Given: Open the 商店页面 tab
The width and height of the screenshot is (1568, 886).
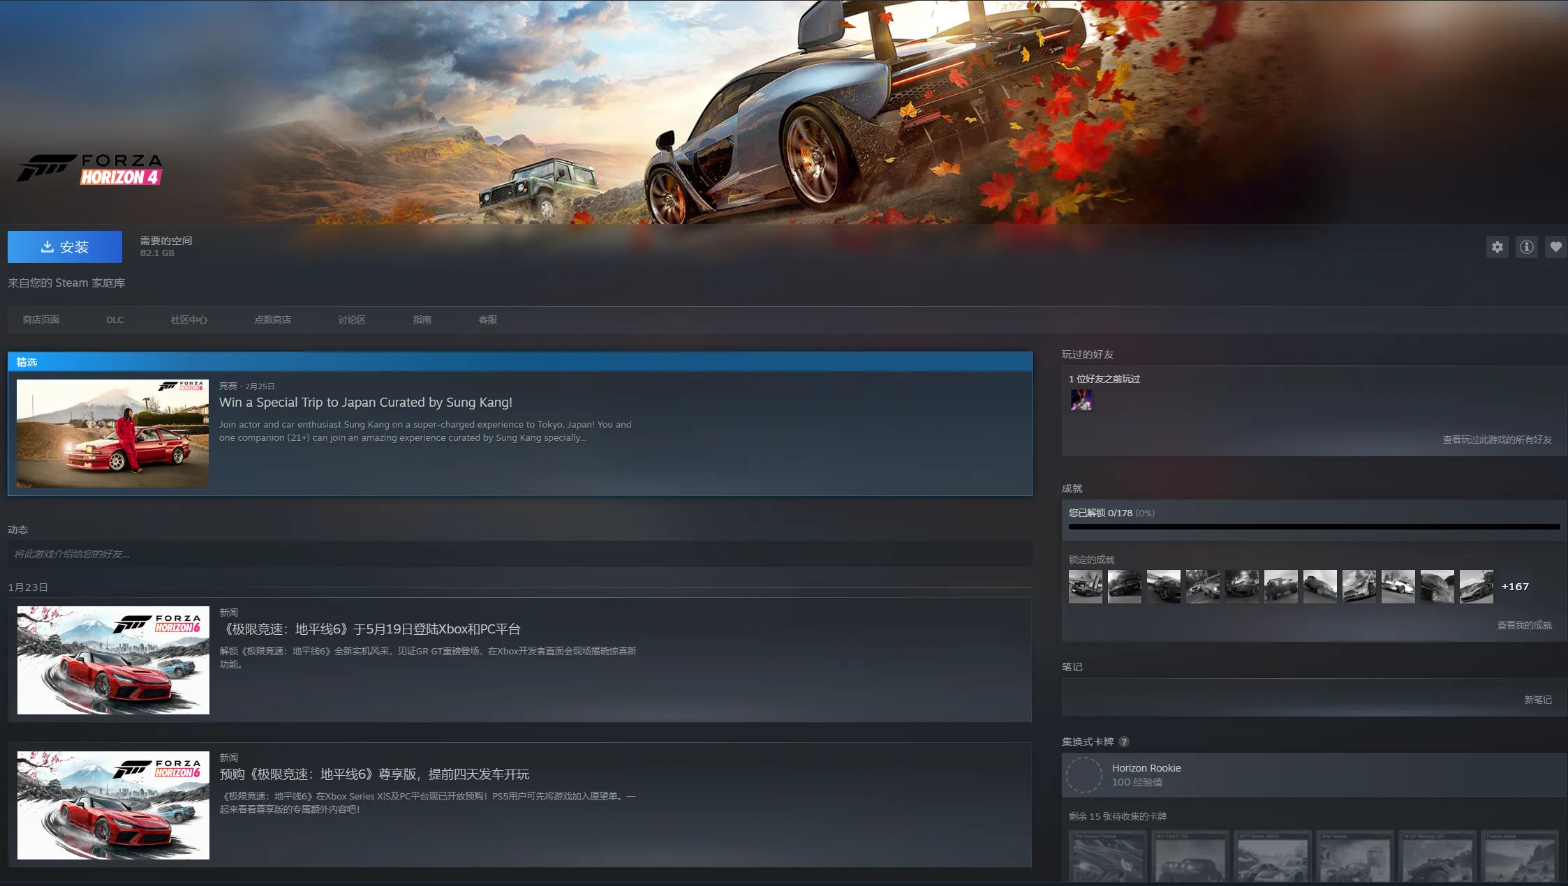Looking at the screenshot, I should point(41,320).
